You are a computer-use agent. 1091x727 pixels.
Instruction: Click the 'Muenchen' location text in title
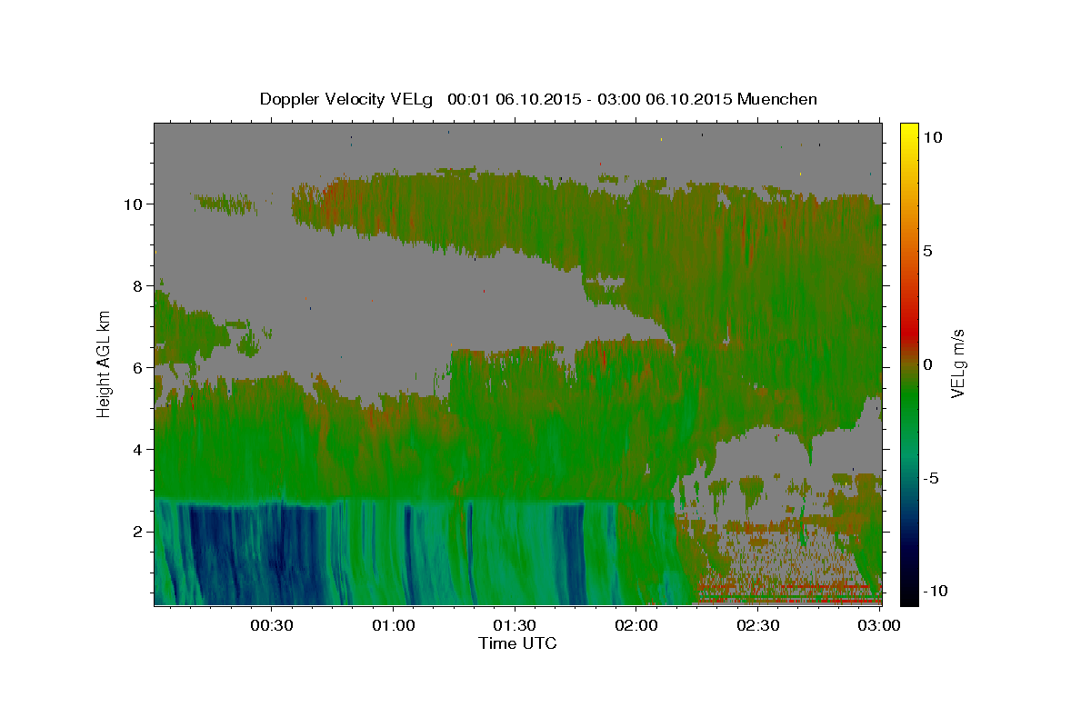click(x=777, y=99)
